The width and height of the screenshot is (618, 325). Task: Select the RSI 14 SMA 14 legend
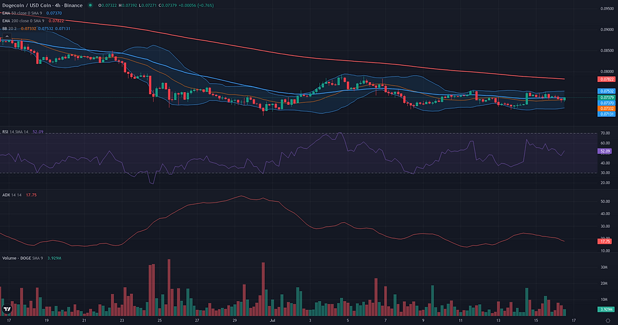[x=15, y=132]
